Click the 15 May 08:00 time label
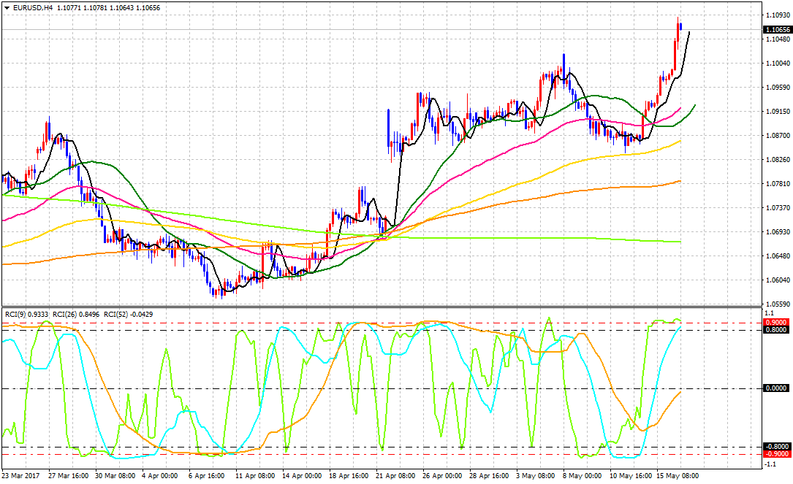This screenshot has width=793, height=484. (677, 475)
